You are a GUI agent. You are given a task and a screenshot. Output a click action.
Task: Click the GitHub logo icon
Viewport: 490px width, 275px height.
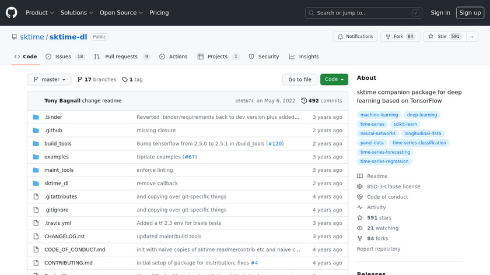point(12,13)
